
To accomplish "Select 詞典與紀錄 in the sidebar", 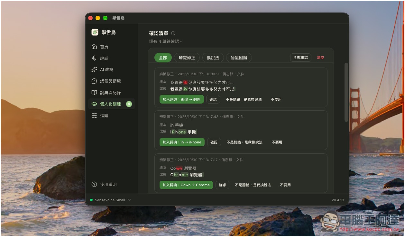I will [x=111, y=93].
